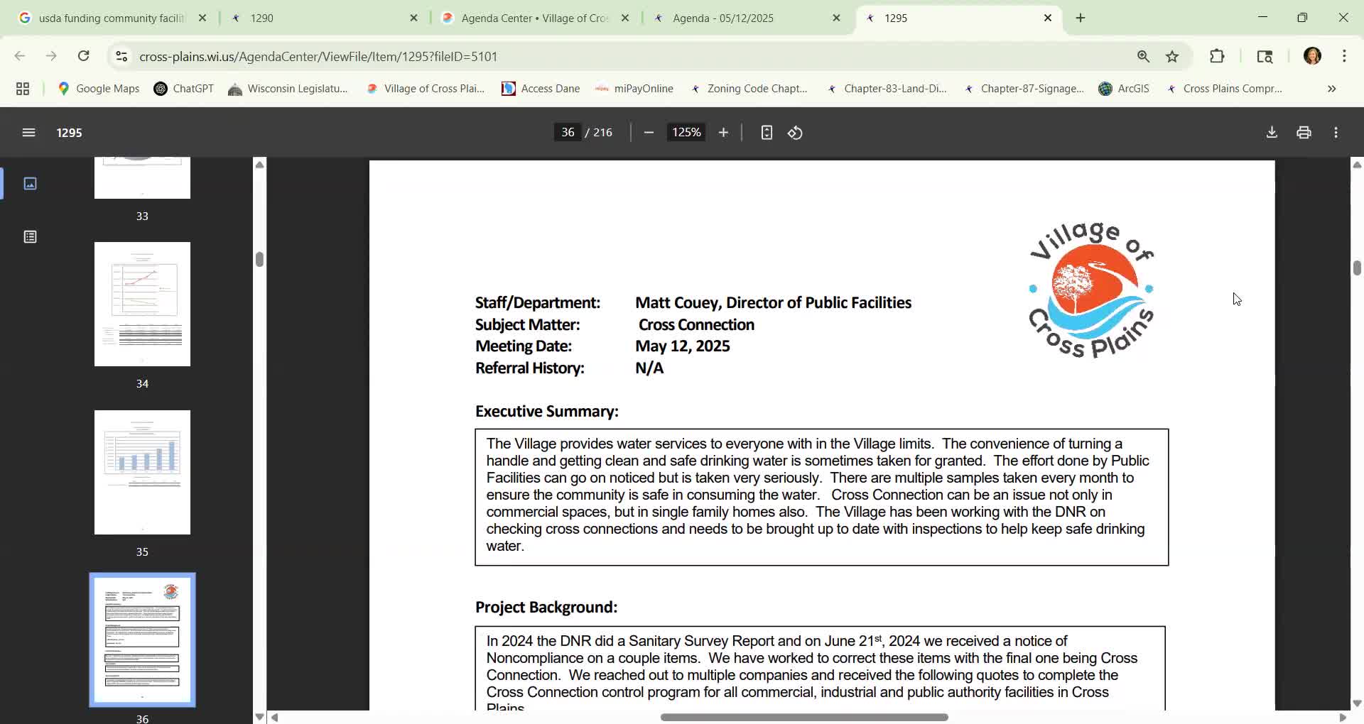This screenshot has width=1364, height=724.
Task: Open the Zoning Code Chapter bookmark
Action: coord(749,89)
